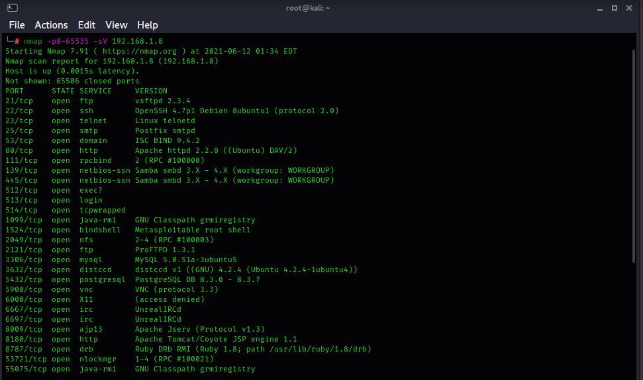Viewport: 643px width, 380px height.
Task: Click the 'root@kali: ~' window title
Action: 308,8
